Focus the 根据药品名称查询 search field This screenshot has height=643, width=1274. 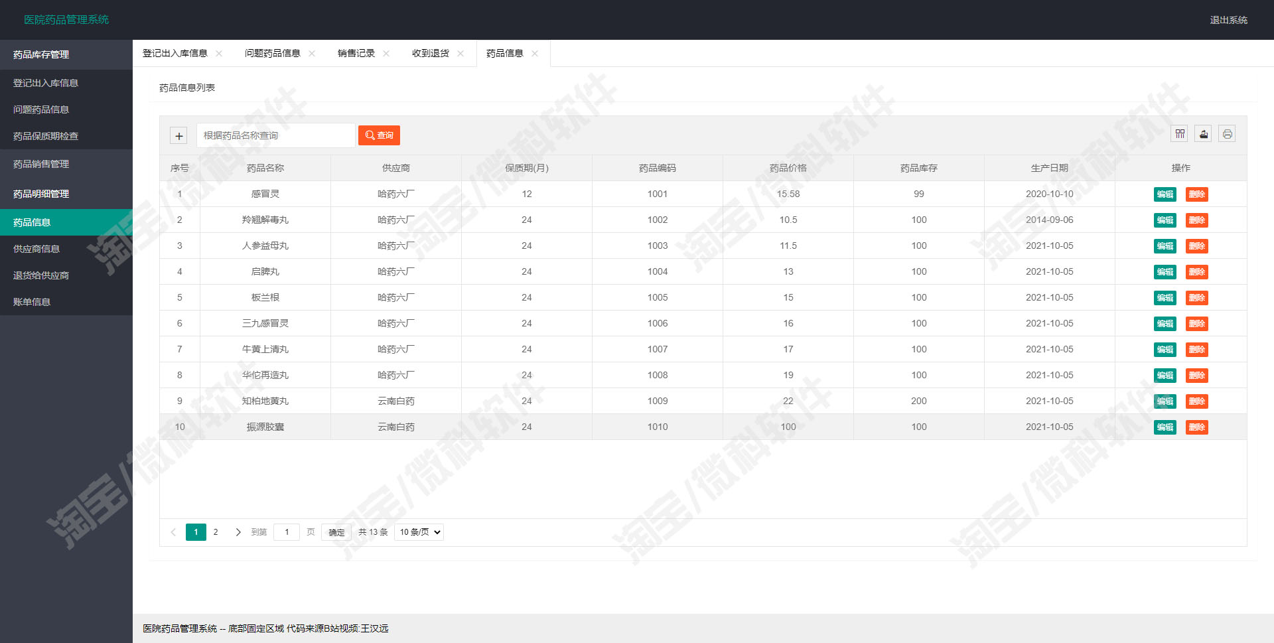point(276,135)
